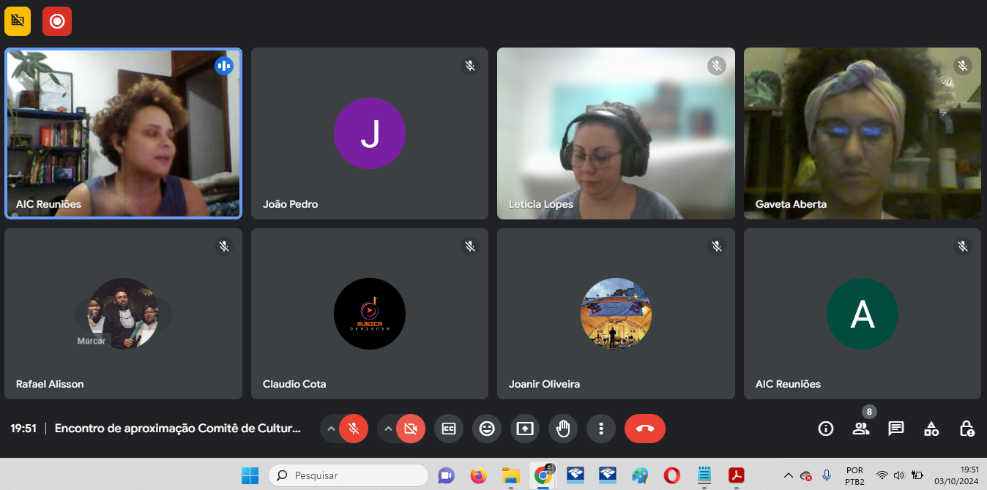Click the red recording indicator button
The width and height of the screenshot is (987, 490).
57,21
